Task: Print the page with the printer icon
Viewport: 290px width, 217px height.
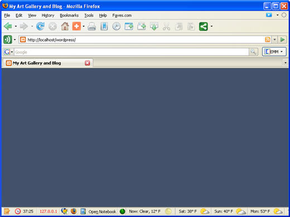Action: pos(91,26)
